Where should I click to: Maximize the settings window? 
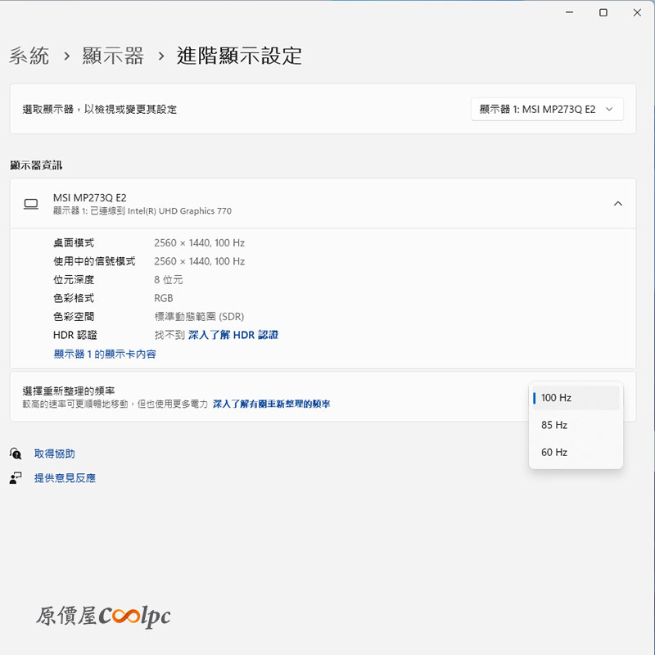coord(603,12)
